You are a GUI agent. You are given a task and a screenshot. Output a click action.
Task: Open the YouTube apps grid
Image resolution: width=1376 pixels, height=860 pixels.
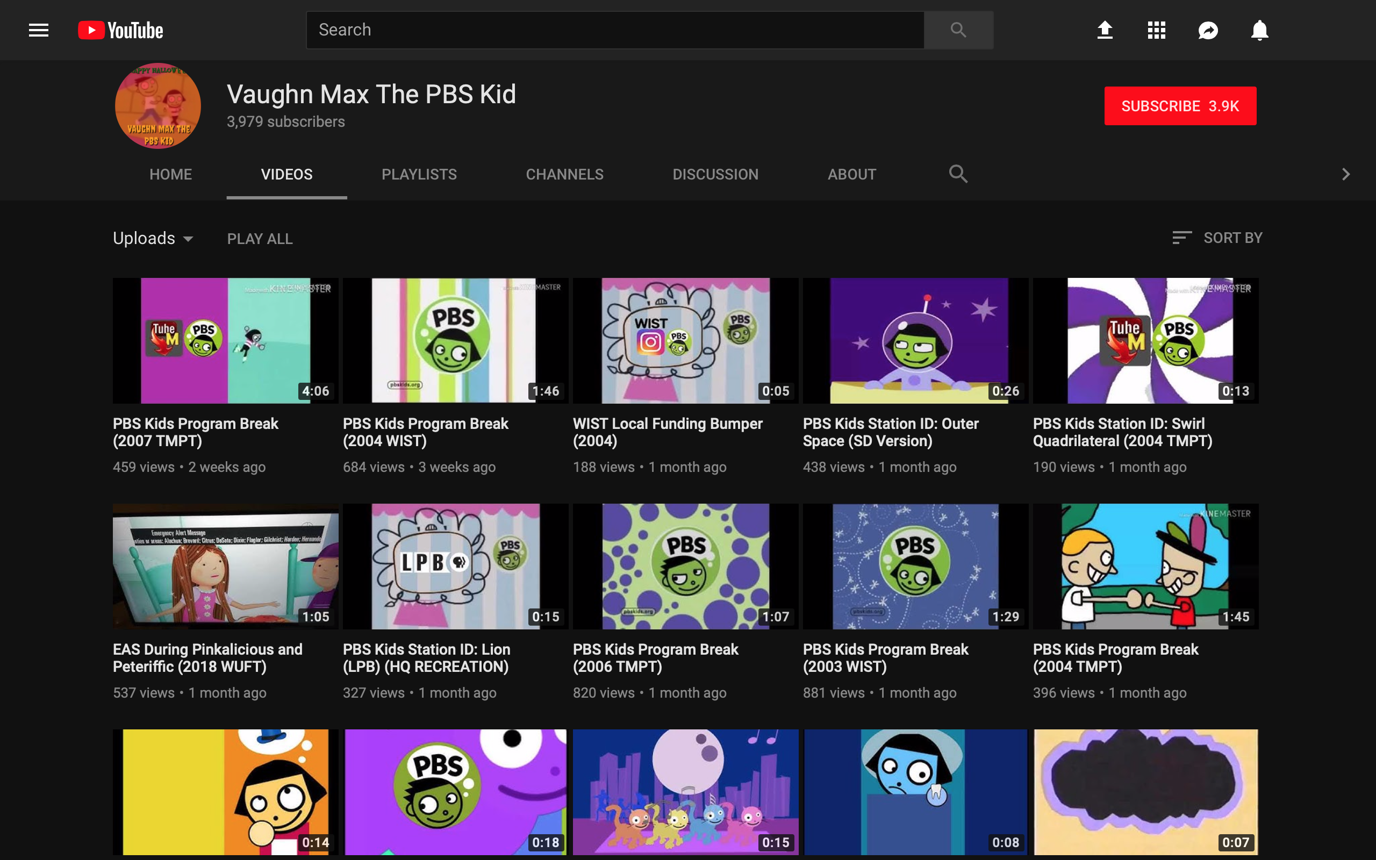(1156, 30)
